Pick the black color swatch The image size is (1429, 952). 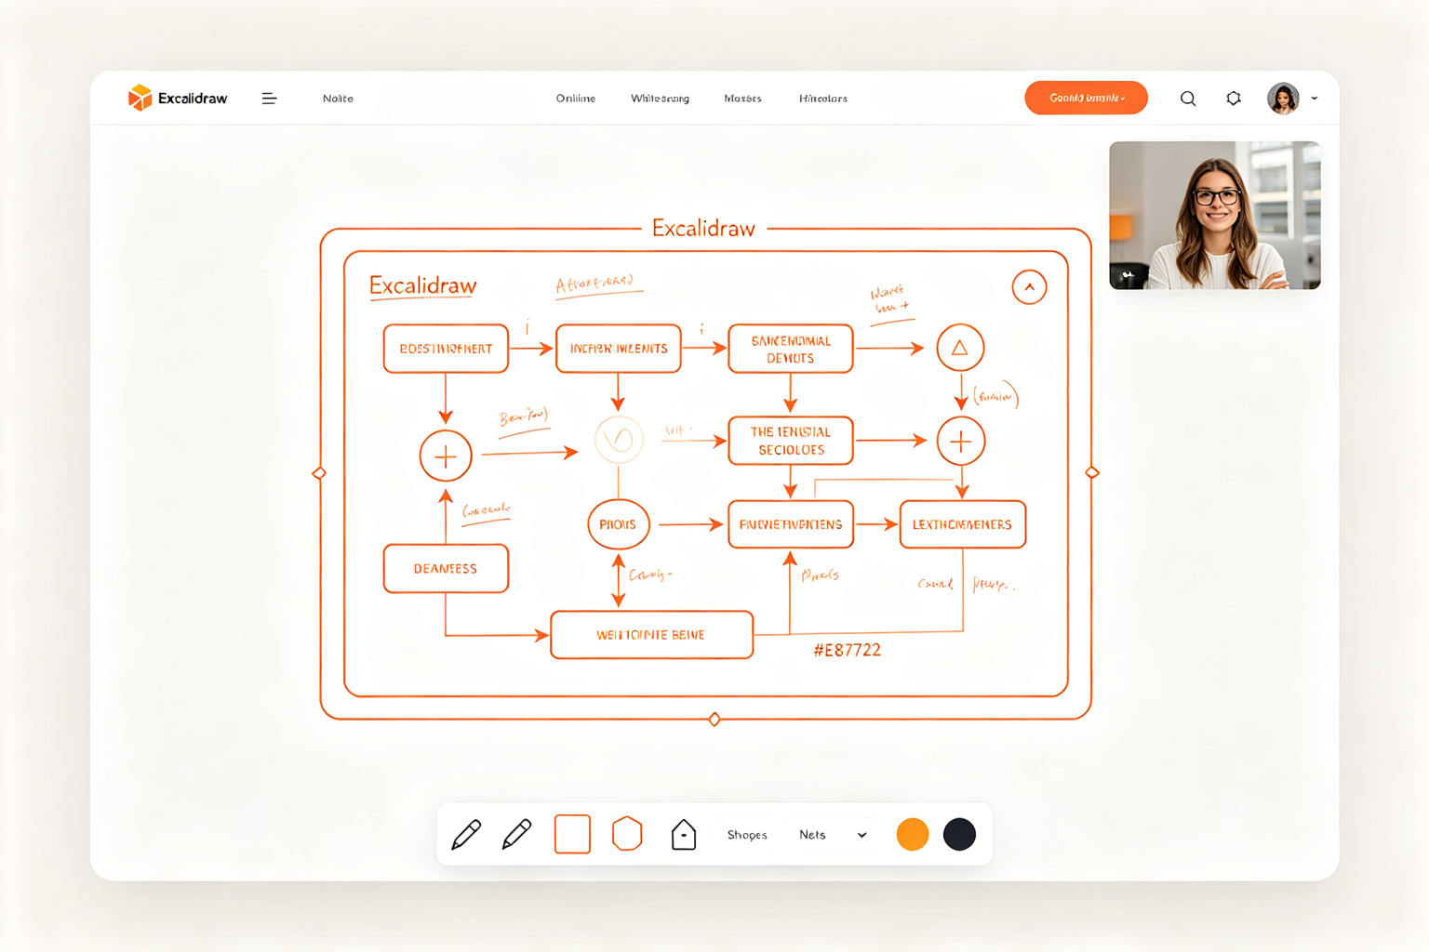(959, 835)
